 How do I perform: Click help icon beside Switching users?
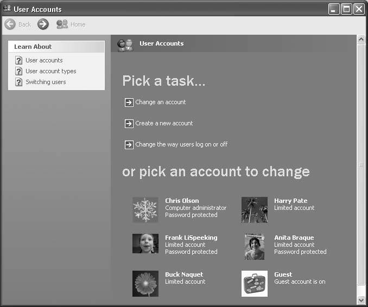[18, 82]
